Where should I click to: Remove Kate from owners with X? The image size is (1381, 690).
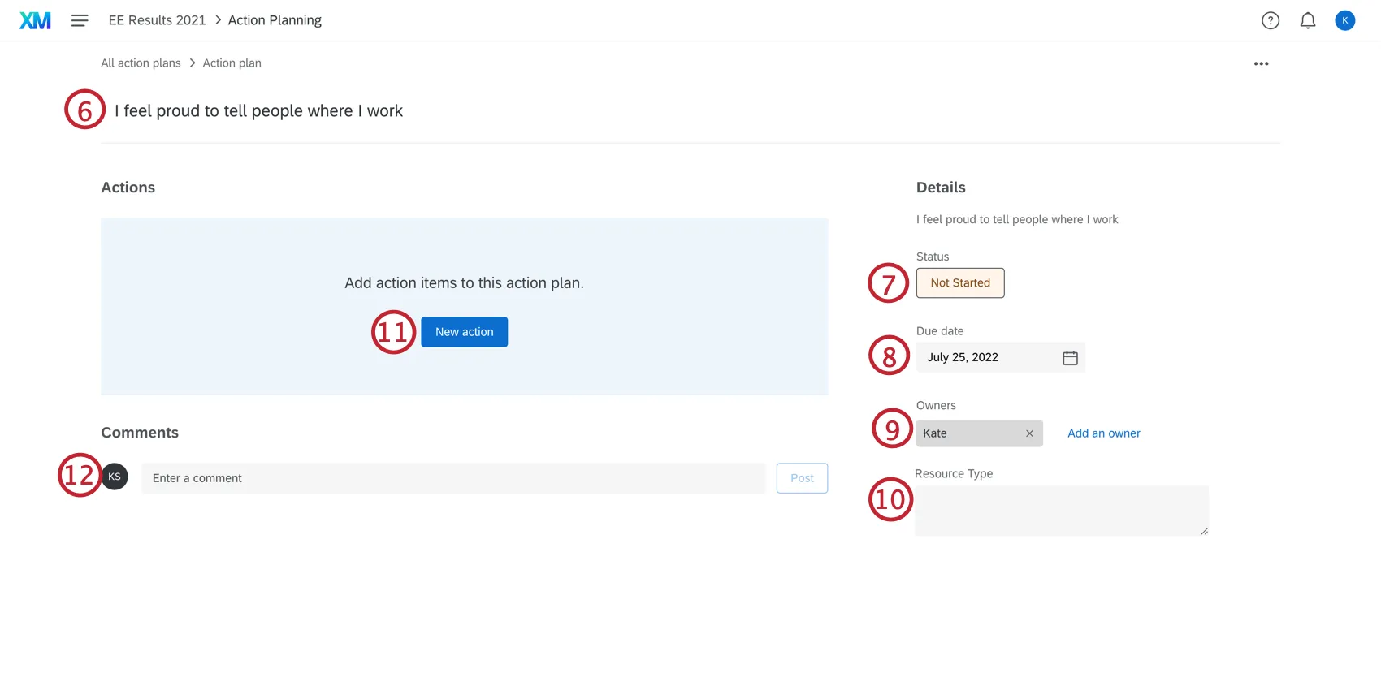tap(1029, 433)
